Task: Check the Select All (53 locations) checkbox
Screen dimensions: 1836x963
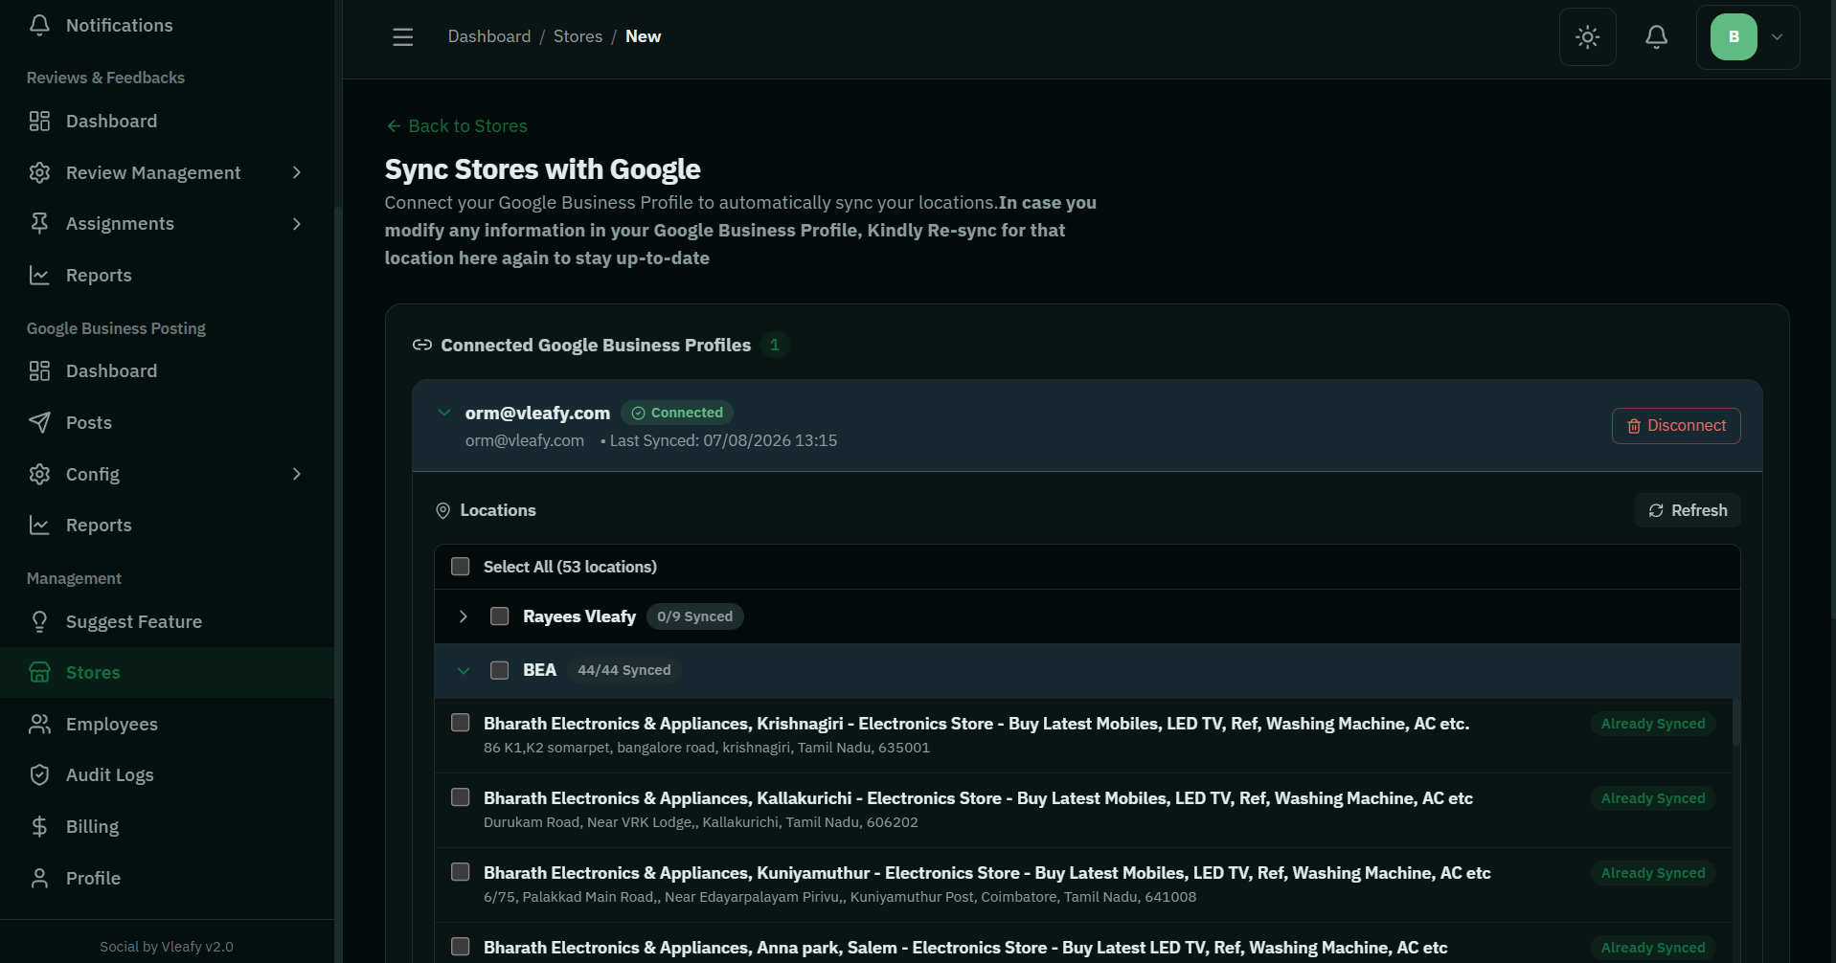Action: pyautogui.click(x=461, y=567)
